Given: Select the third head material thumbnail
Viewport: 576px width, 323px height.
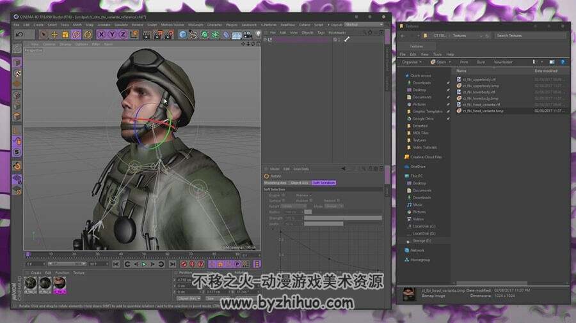Looking at the screenshot, I should 60,283.
